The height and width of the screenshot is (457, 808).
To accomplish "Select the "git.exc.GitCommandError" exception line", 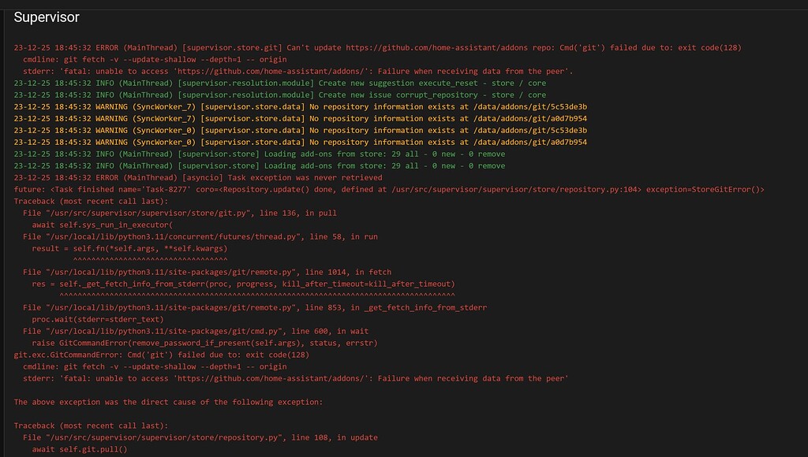I will pos(161,355).
